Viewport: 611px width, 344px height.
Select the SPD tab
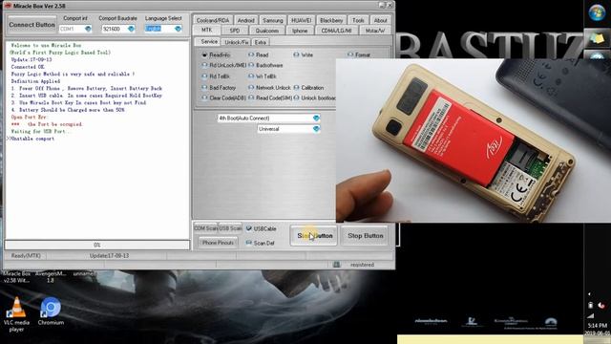(235, 31)
